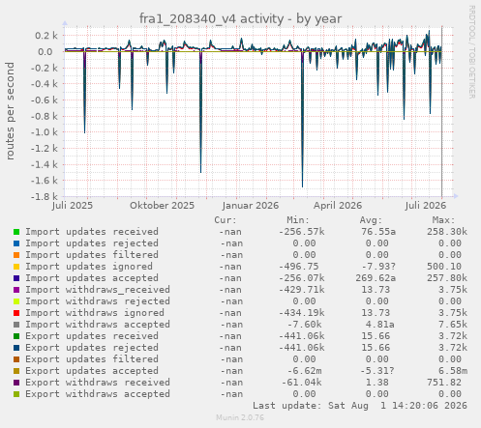The image size is (481, 428).
Task: Click the Max value 258.30k
Action: click(447, 232)
